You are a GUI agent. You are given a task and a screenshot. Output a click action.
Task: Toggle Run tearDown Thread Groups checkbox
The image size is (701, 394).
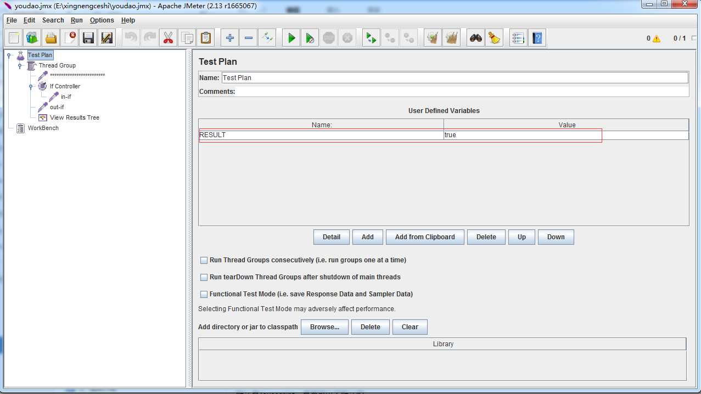(204, 277)
